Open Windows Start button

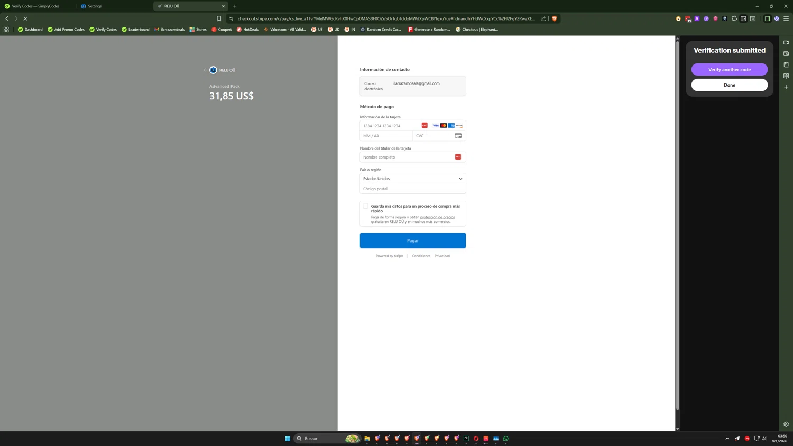[x=288, y=439]
